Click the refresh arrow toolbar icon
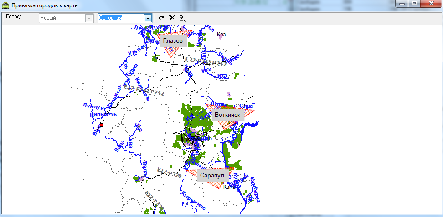Image resolution: width=443 pixels, height=217 pixels. 161,18
